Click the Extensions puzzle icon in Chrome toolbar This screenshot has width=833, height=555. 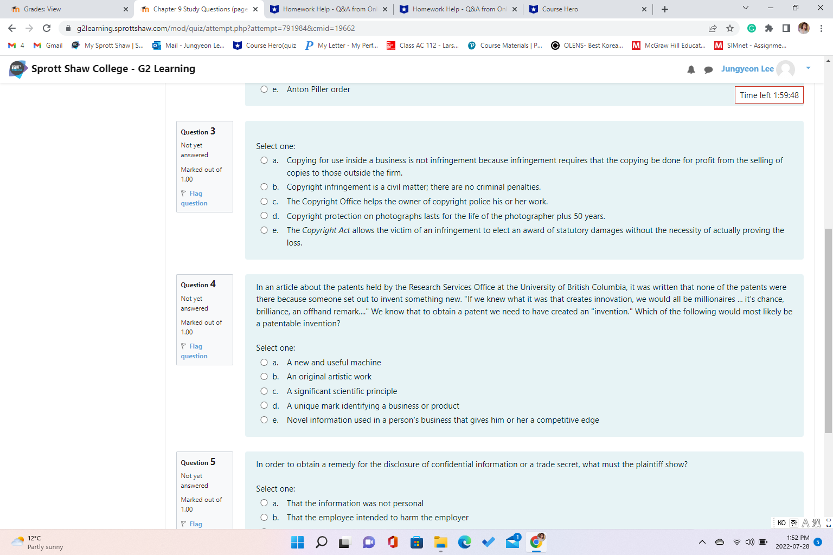[770, 28]
